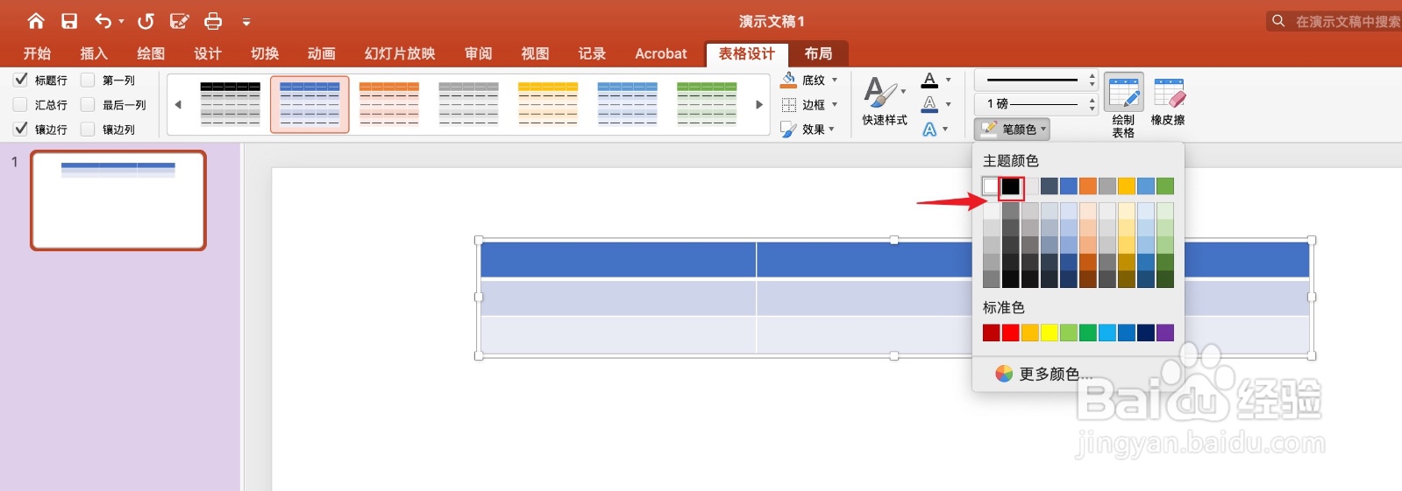Click the customize toolbar pencil icon
The image size is (1402, 491).
[180, 21]
